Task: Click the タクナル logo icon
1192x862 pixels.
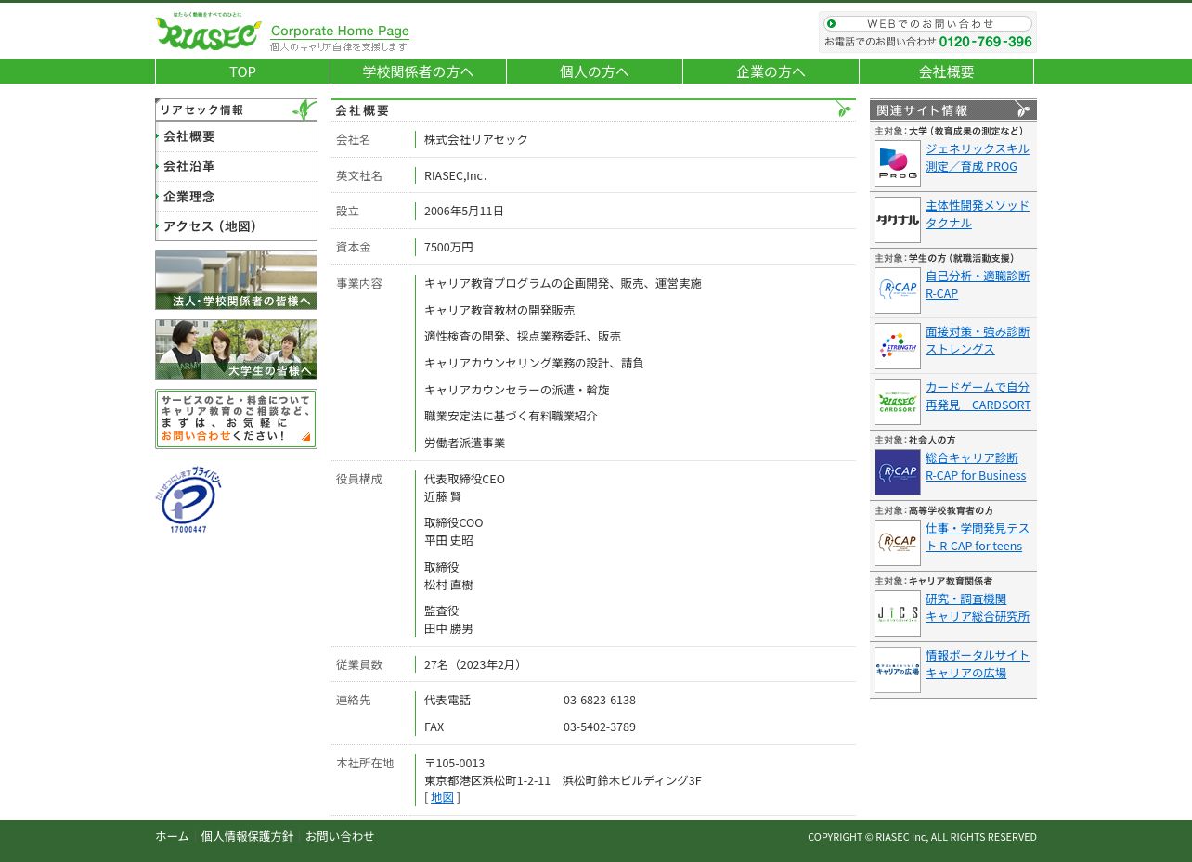Action: coord(898,220)
